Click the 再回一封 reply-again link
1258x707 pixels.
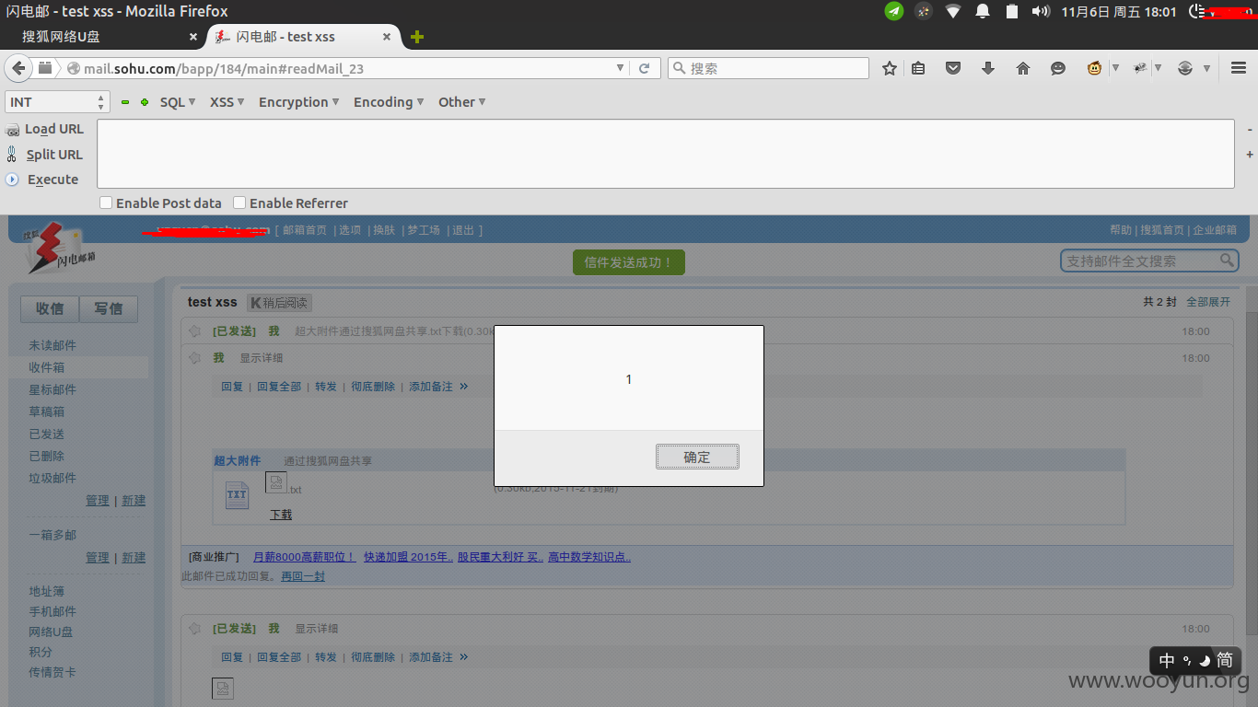click(x=303, y=576)
